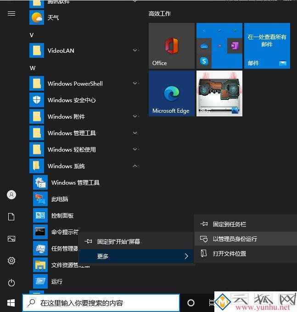Screen dimensions: 297x312
Task: Open the hamburger menu at top-left
Action: click(11, 14)
